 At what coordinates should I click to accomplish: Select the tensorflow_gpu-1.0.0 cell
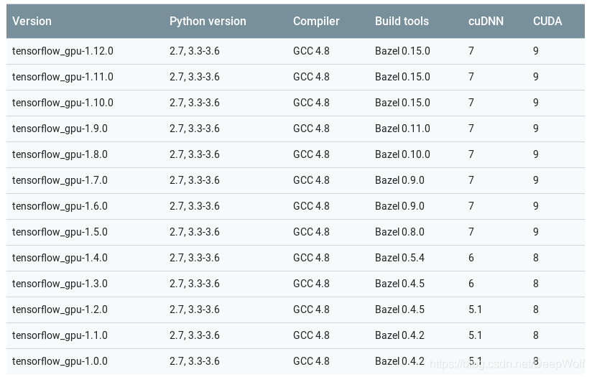click(60, 361)
